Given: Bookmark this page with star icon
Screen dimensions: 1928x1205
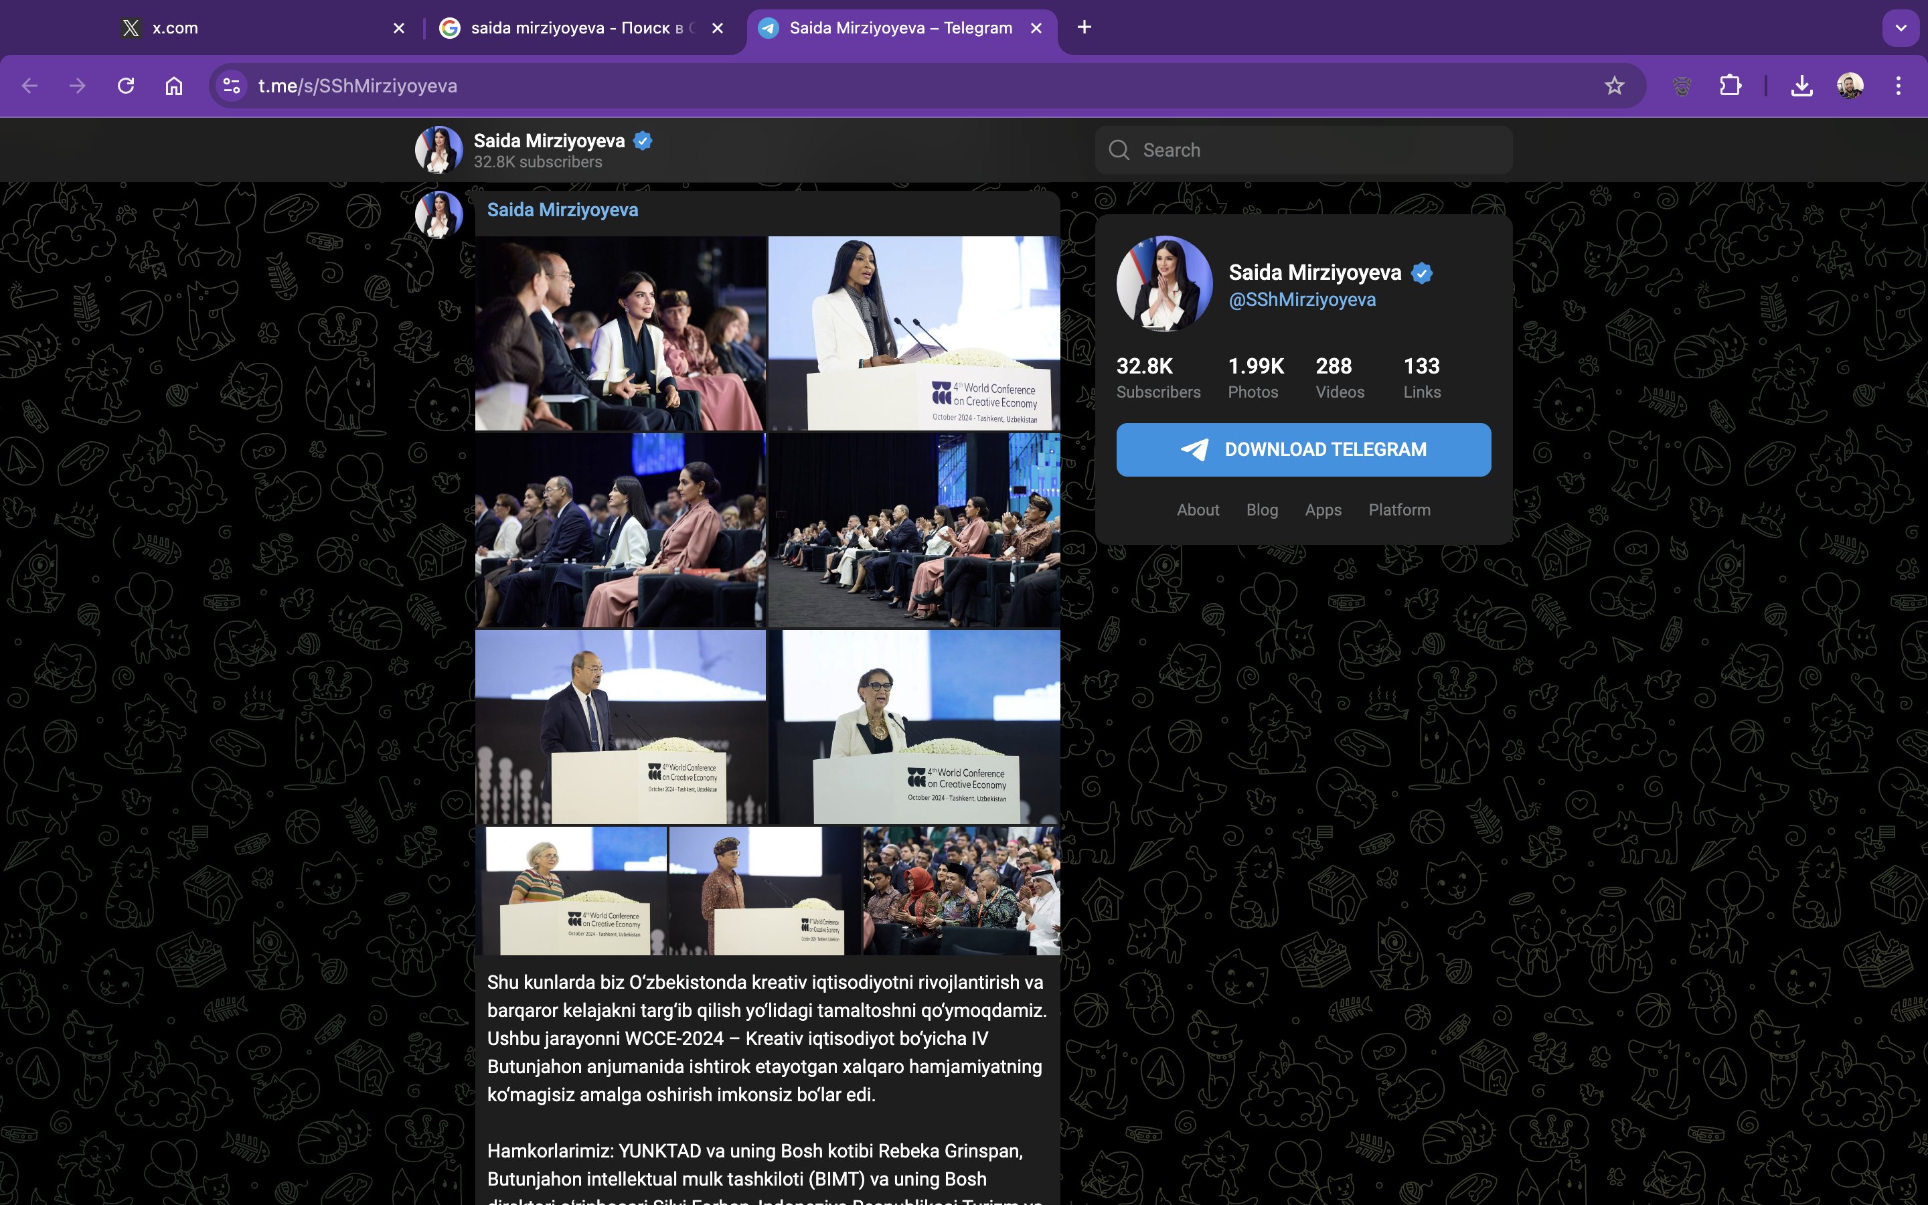Looking at the screenshot, I should [1614, 86].
